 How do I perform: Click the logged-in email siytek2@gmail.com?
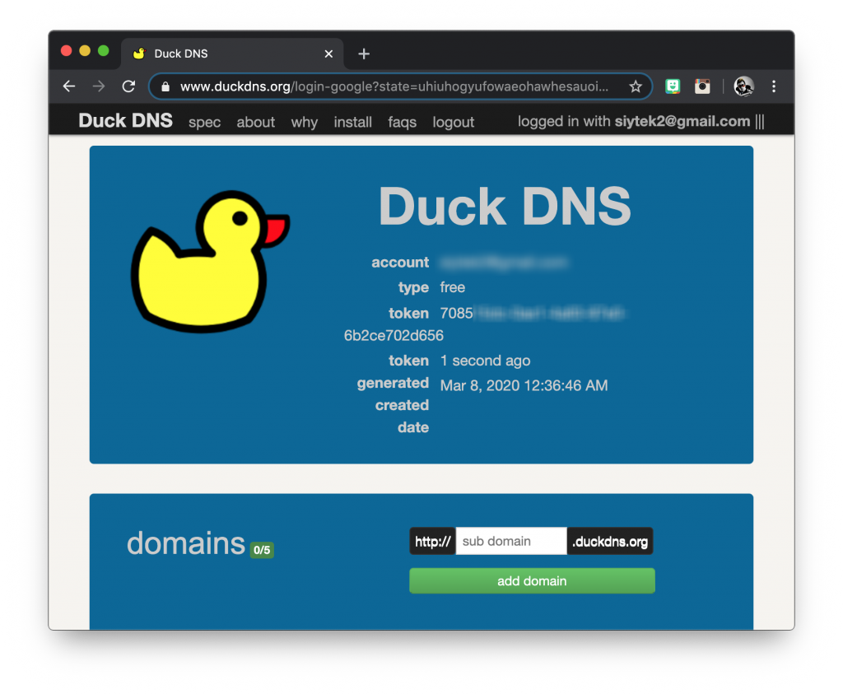[x=682, y=122]
